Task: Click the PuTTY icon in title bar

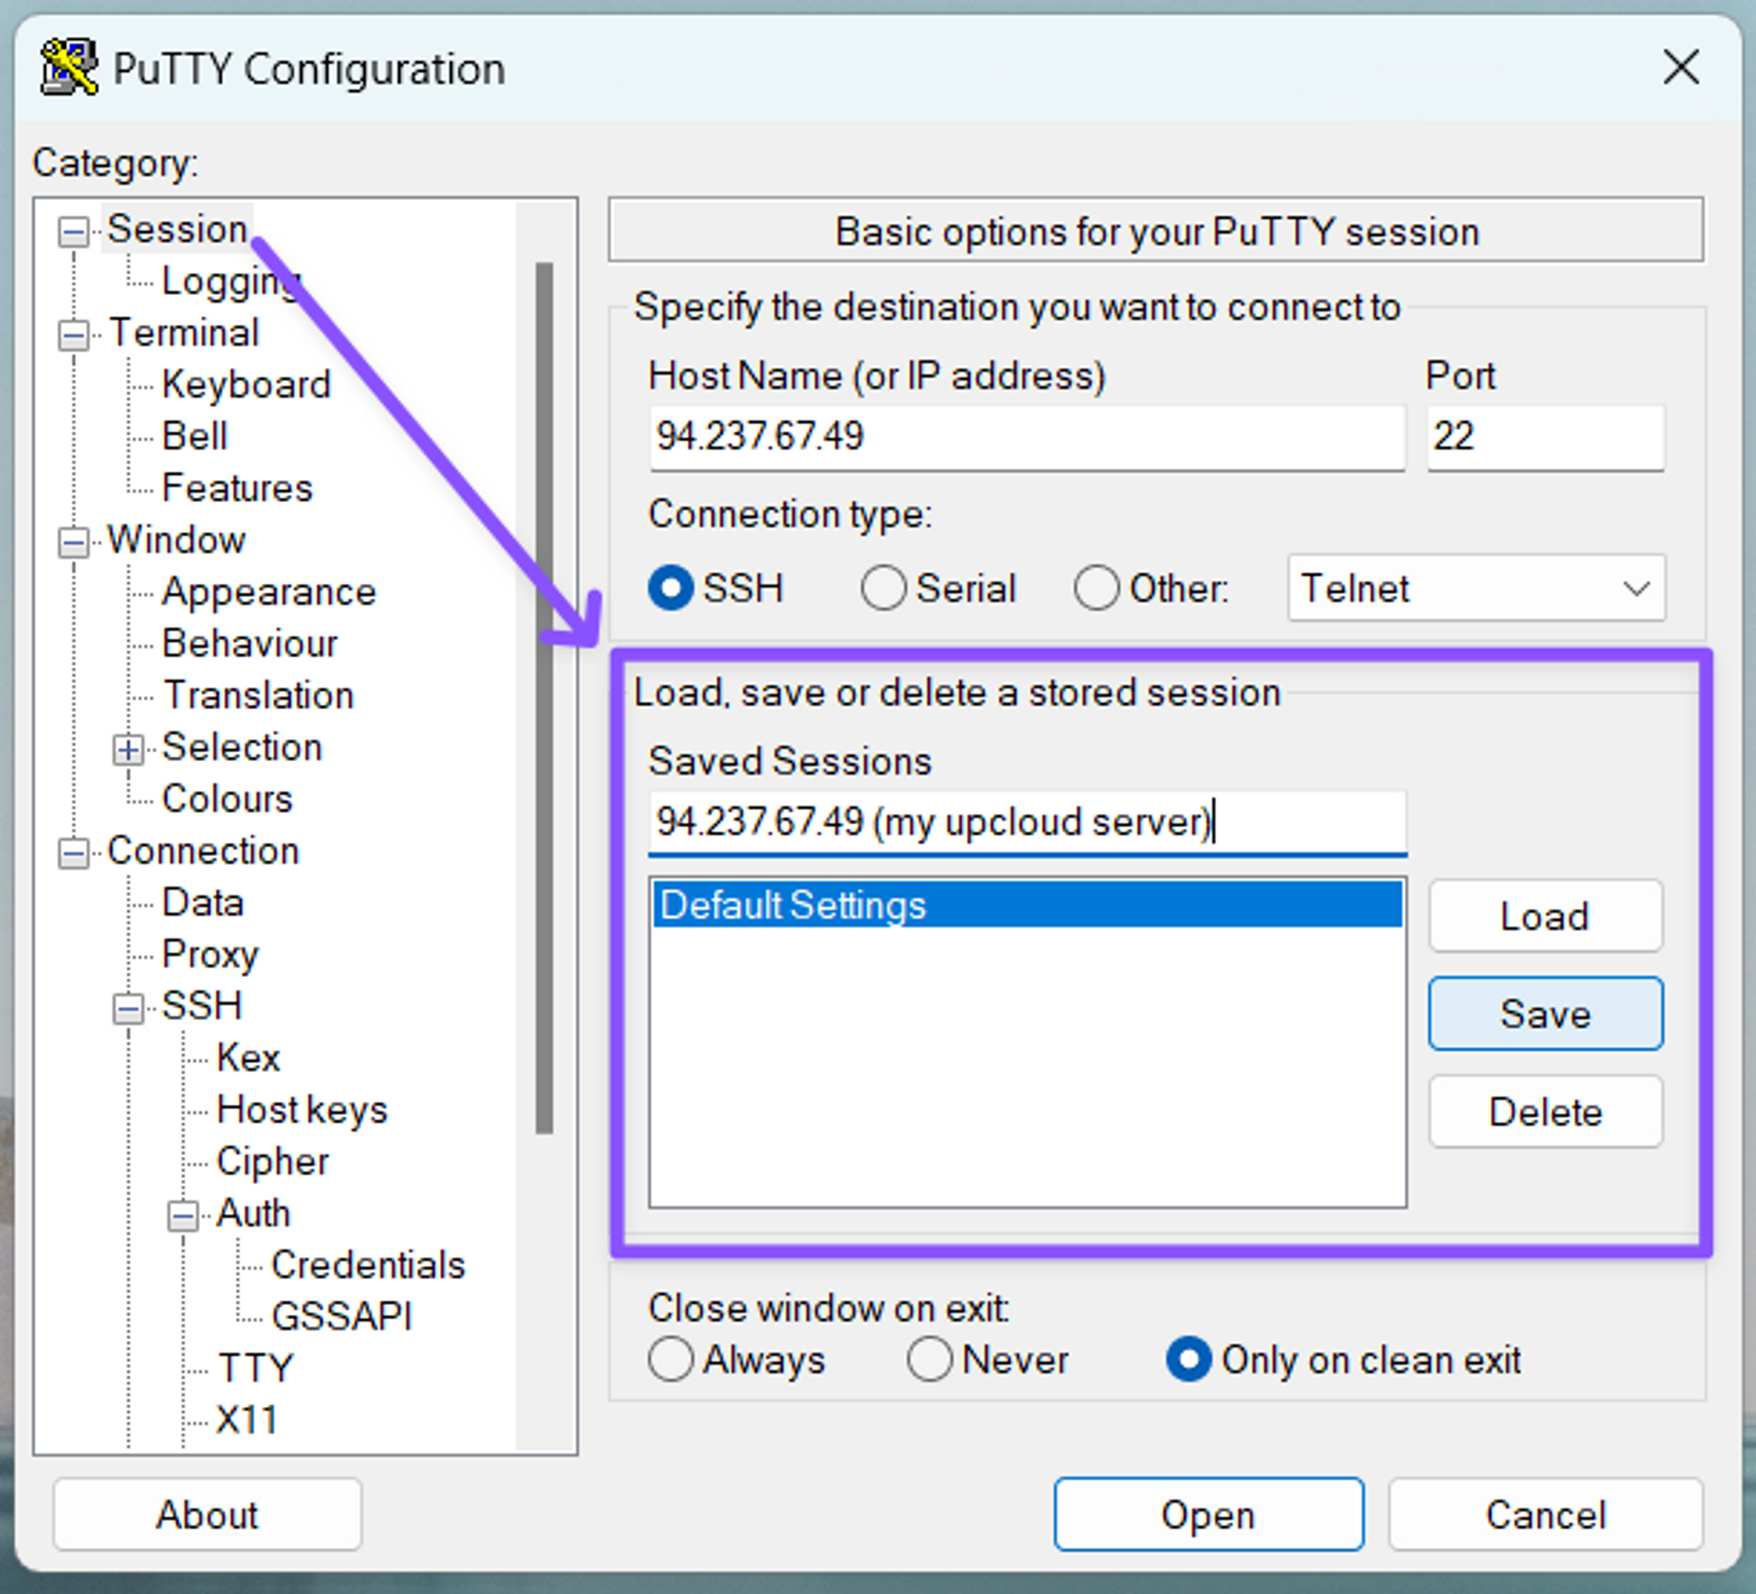Action: 68,68
